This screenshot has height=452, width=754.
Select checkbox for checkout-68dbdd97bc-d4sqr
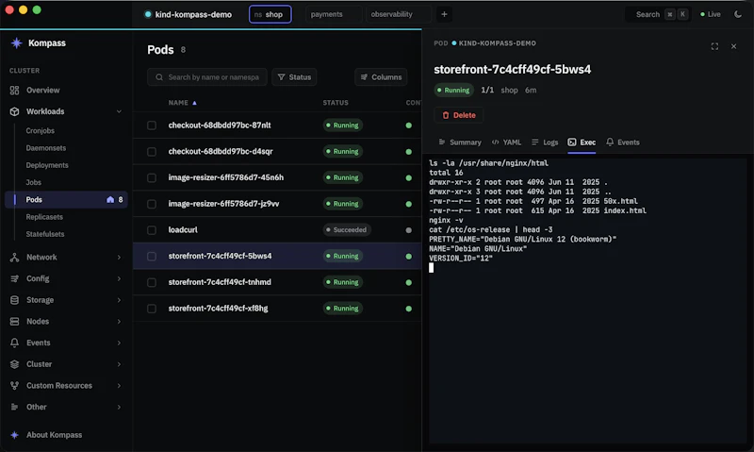[x=152, y=152]
